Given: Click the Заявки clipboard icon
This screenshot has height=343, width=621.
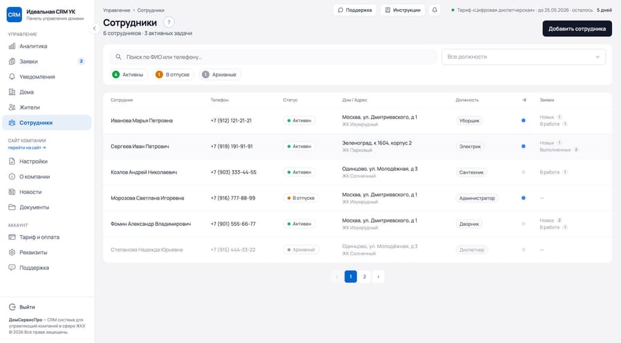Looking at the screenshot, I should point(12,61).
